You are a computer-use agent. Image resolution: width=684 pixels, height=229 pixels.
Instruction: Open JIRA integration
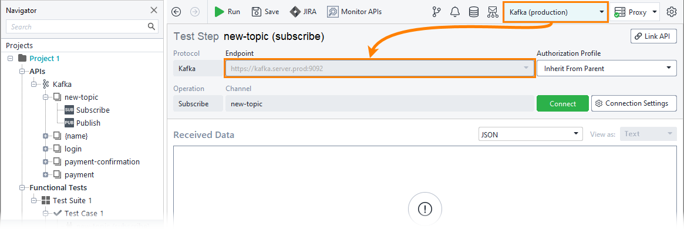303,12
